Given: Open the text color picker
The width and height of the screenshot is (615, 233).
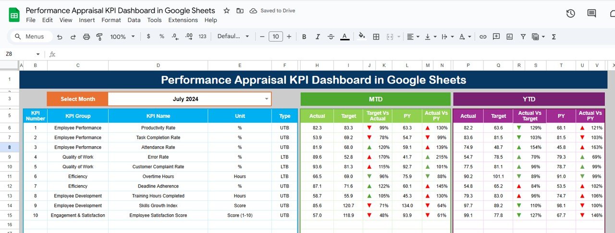Looking at the screenshot, I should [344, 36].
